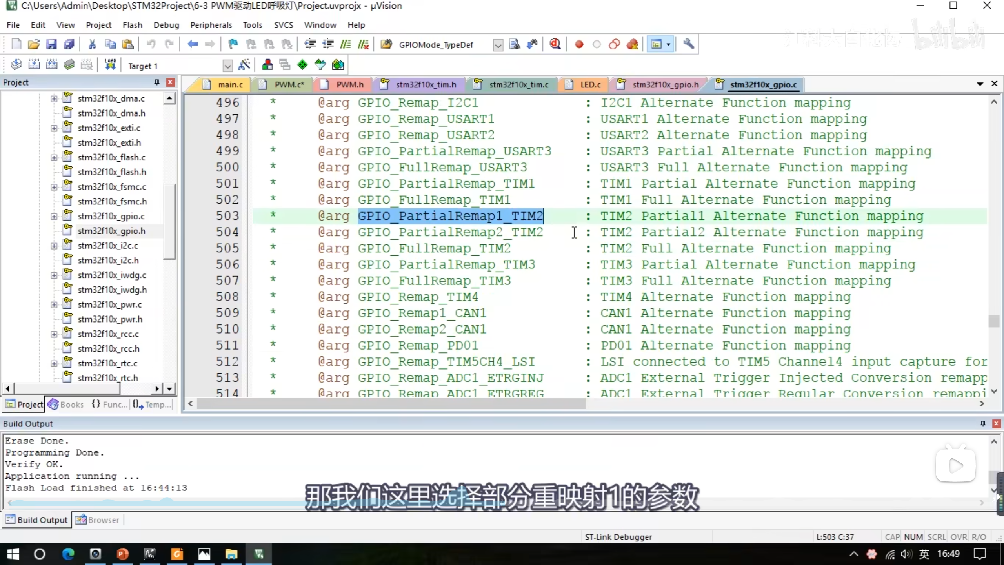Open File Explorer from the taskbar
Image resolution: width=1004 pixels, height=565 pixels.
coord(231,554)
